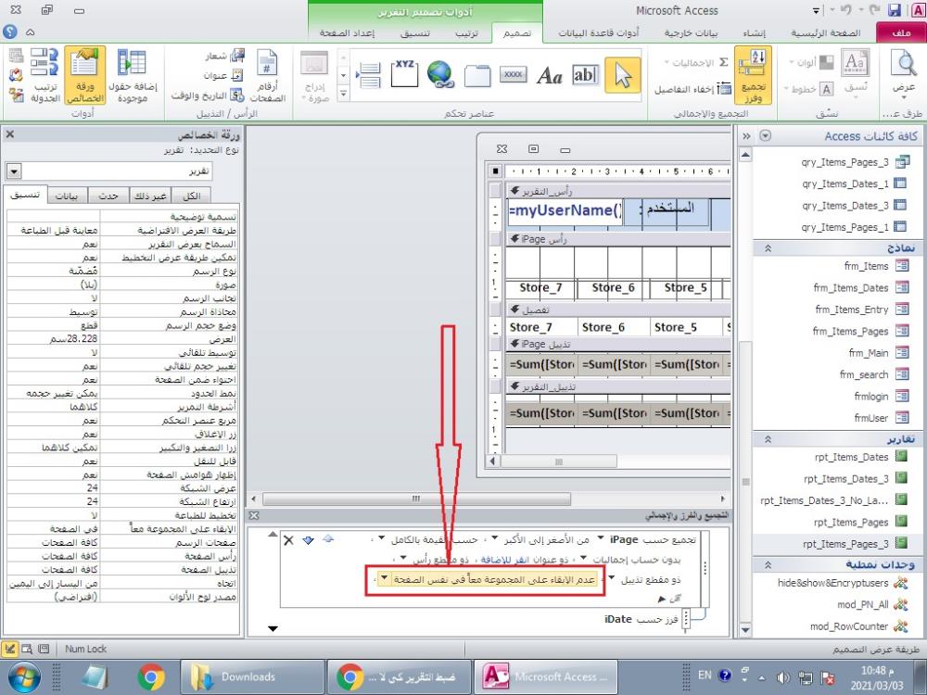Image resolution: width=927 pixels, height=695 pixels.
Task: Open Chrome from the Windows taskbar
Action: (x=151, y=676)
